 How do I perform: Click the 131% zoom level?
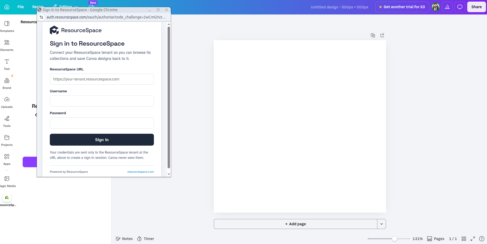click(x=417, y=239)
